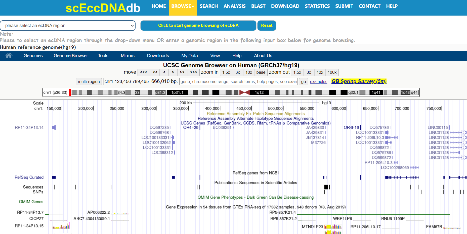467x234 pixels.
Task: Open the SUBMIT page
Action: 344,6
